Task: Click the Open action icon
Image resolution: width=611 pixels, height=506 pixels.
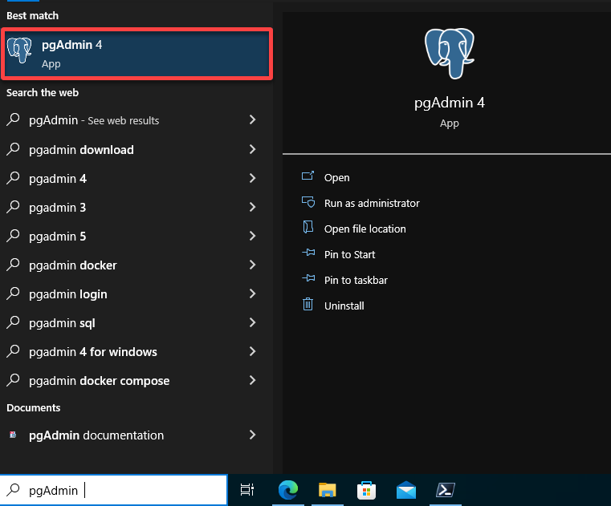Action: pyautogui.click(x=308, y=176)
